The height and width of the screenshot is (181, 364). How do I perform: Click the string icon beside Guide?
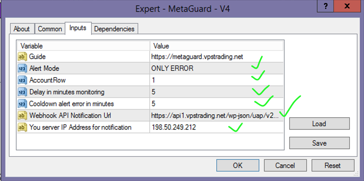[x=23, y=56]
